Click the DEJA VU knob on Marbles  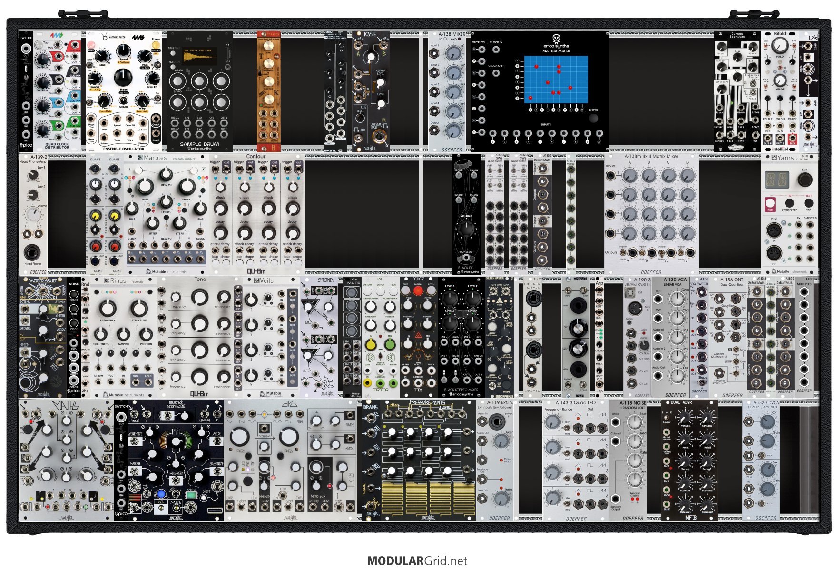166,173
